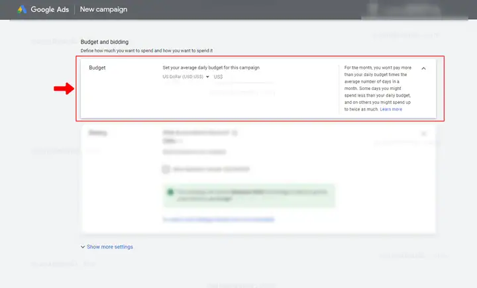Collapse the Budget card using its chevron
The image size is (477, 288).
point(423,68)
